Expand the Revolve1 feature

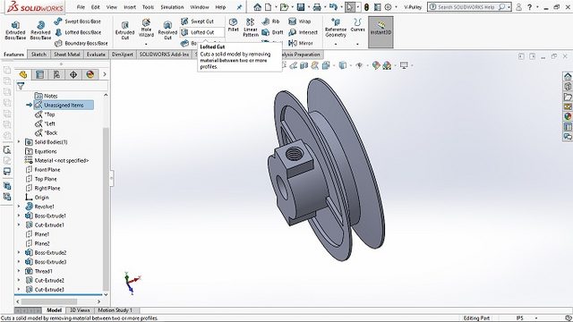19,207
